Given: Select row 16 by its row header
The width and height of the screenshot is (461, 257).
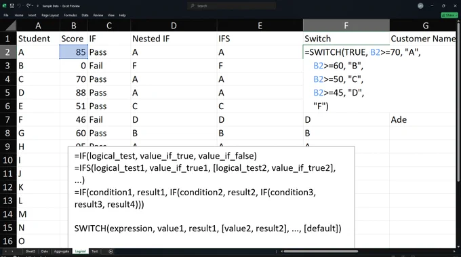Looking at the screenshot, I should [8, 241].
